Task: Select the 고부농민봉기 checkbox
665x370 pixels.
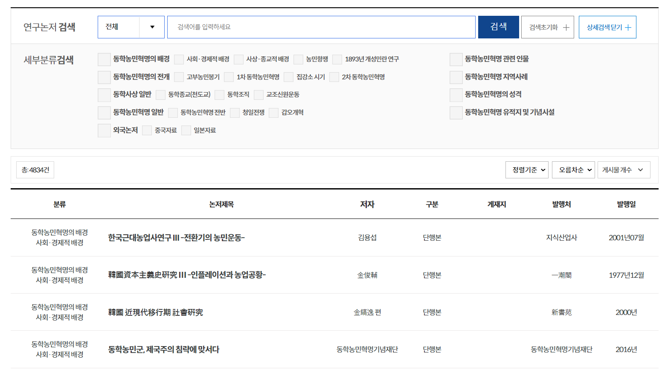Action: click(179, 77)
